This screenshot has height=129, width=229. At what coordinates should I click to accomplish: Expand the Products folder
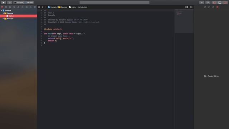coord(3,19)
